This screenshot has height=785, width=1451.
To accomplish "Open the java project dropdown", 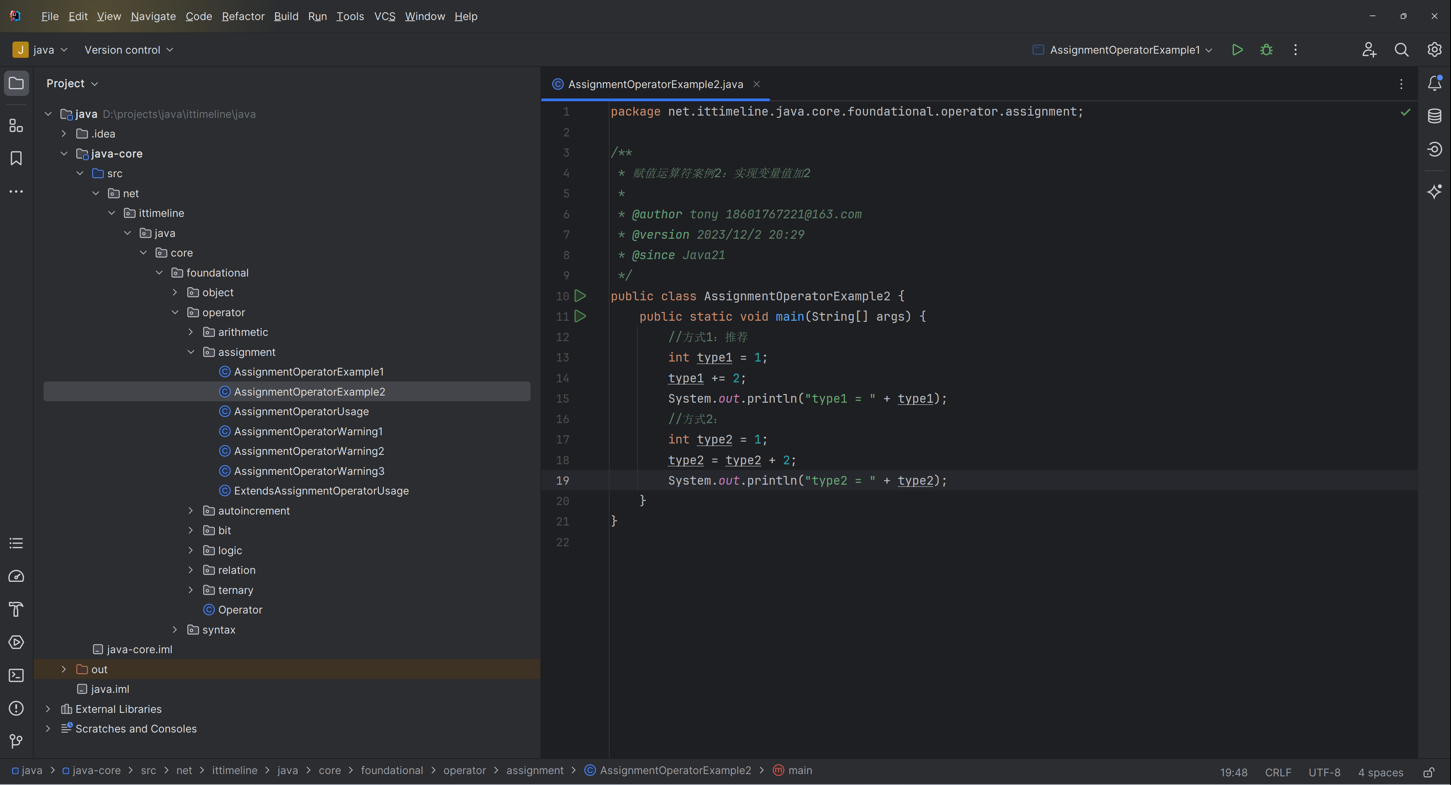I will [x=40, y=49].
